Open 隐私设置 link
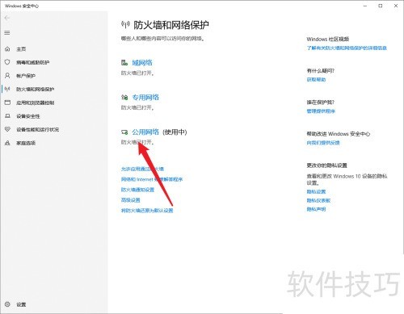This screenshot has width=404, height=314. [x=316, y=191]
